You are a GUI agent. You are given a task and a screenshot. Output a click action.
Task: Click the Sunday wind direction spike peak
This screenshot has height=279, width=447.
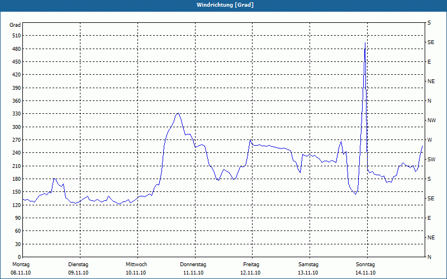365,43
